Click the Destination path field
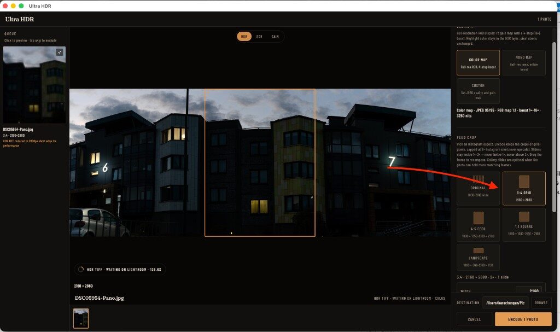 pos(505,302)
